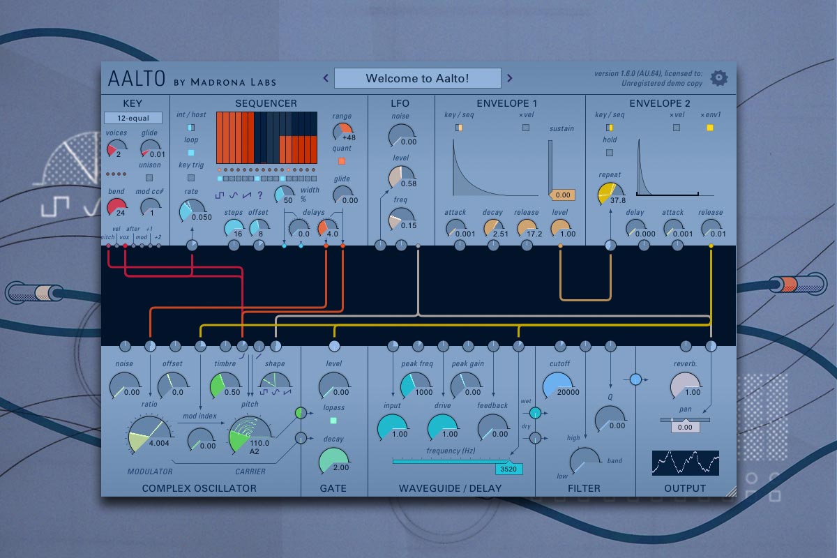Viewport: 837px width, 558px height.
Task: Toggle the Gate lopass switch
Action: 333,421
